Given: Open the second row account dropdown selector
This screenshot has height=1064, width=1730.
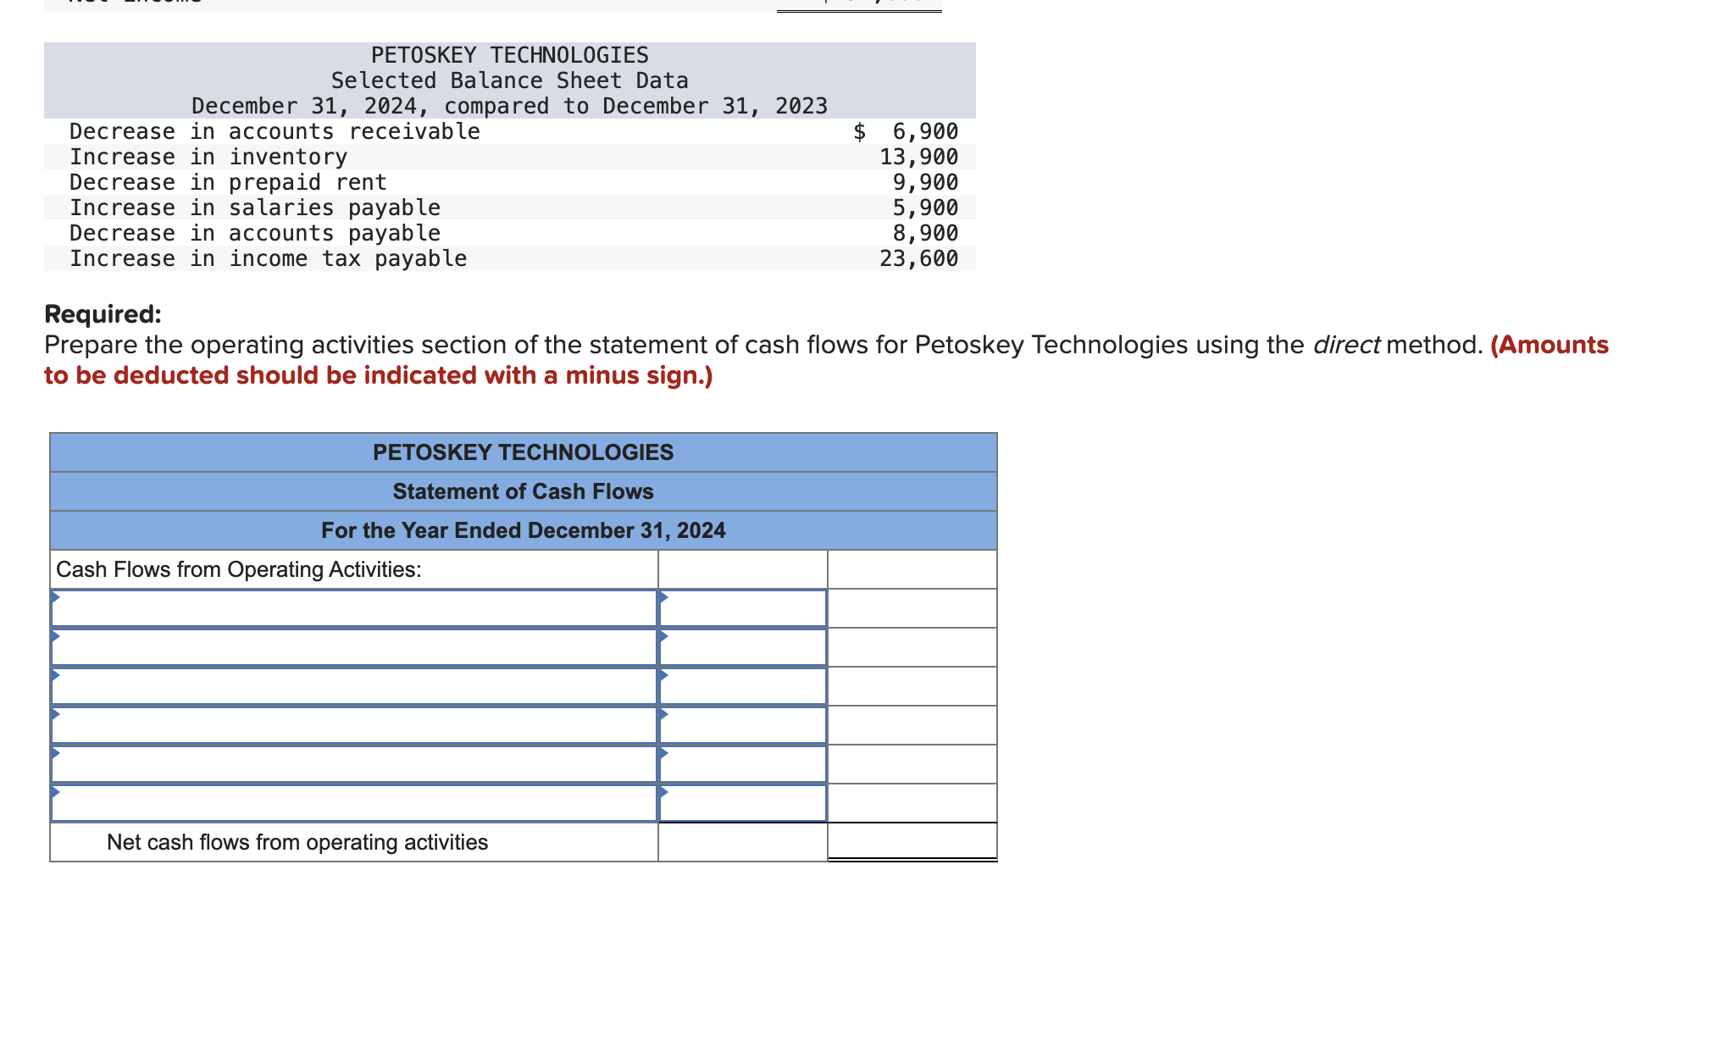Looking at the screenshot, I should (356, 647).
